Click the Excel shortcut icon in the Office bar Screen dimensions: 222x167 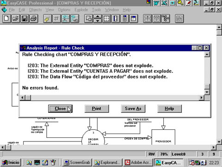pos(164,3)
